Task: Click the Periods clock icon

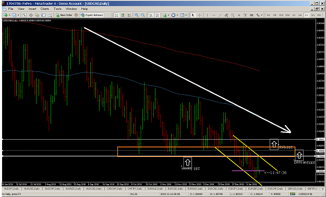Action: (x=173, y=15)
